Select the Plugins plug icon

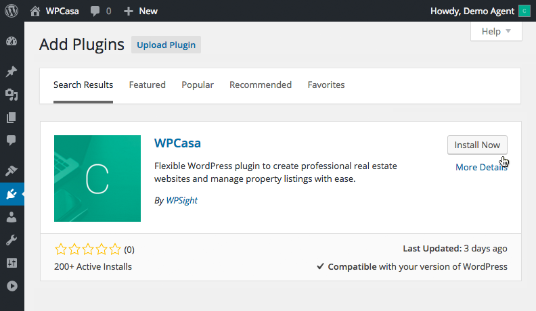pos(12,194)
